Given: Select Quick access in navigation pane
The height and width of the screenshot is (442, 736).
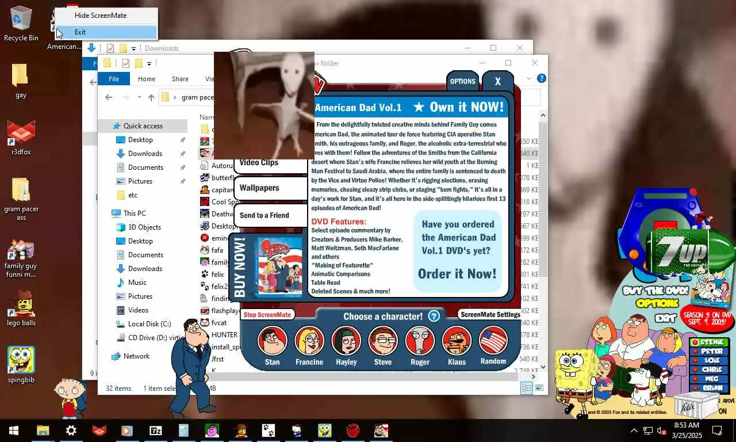Looking at the screenshot, I should click(143, 126).
